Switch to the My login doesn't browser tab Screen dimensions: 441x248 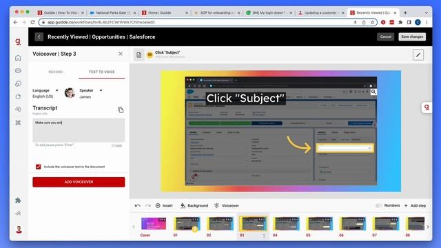(x=269, y=12)
